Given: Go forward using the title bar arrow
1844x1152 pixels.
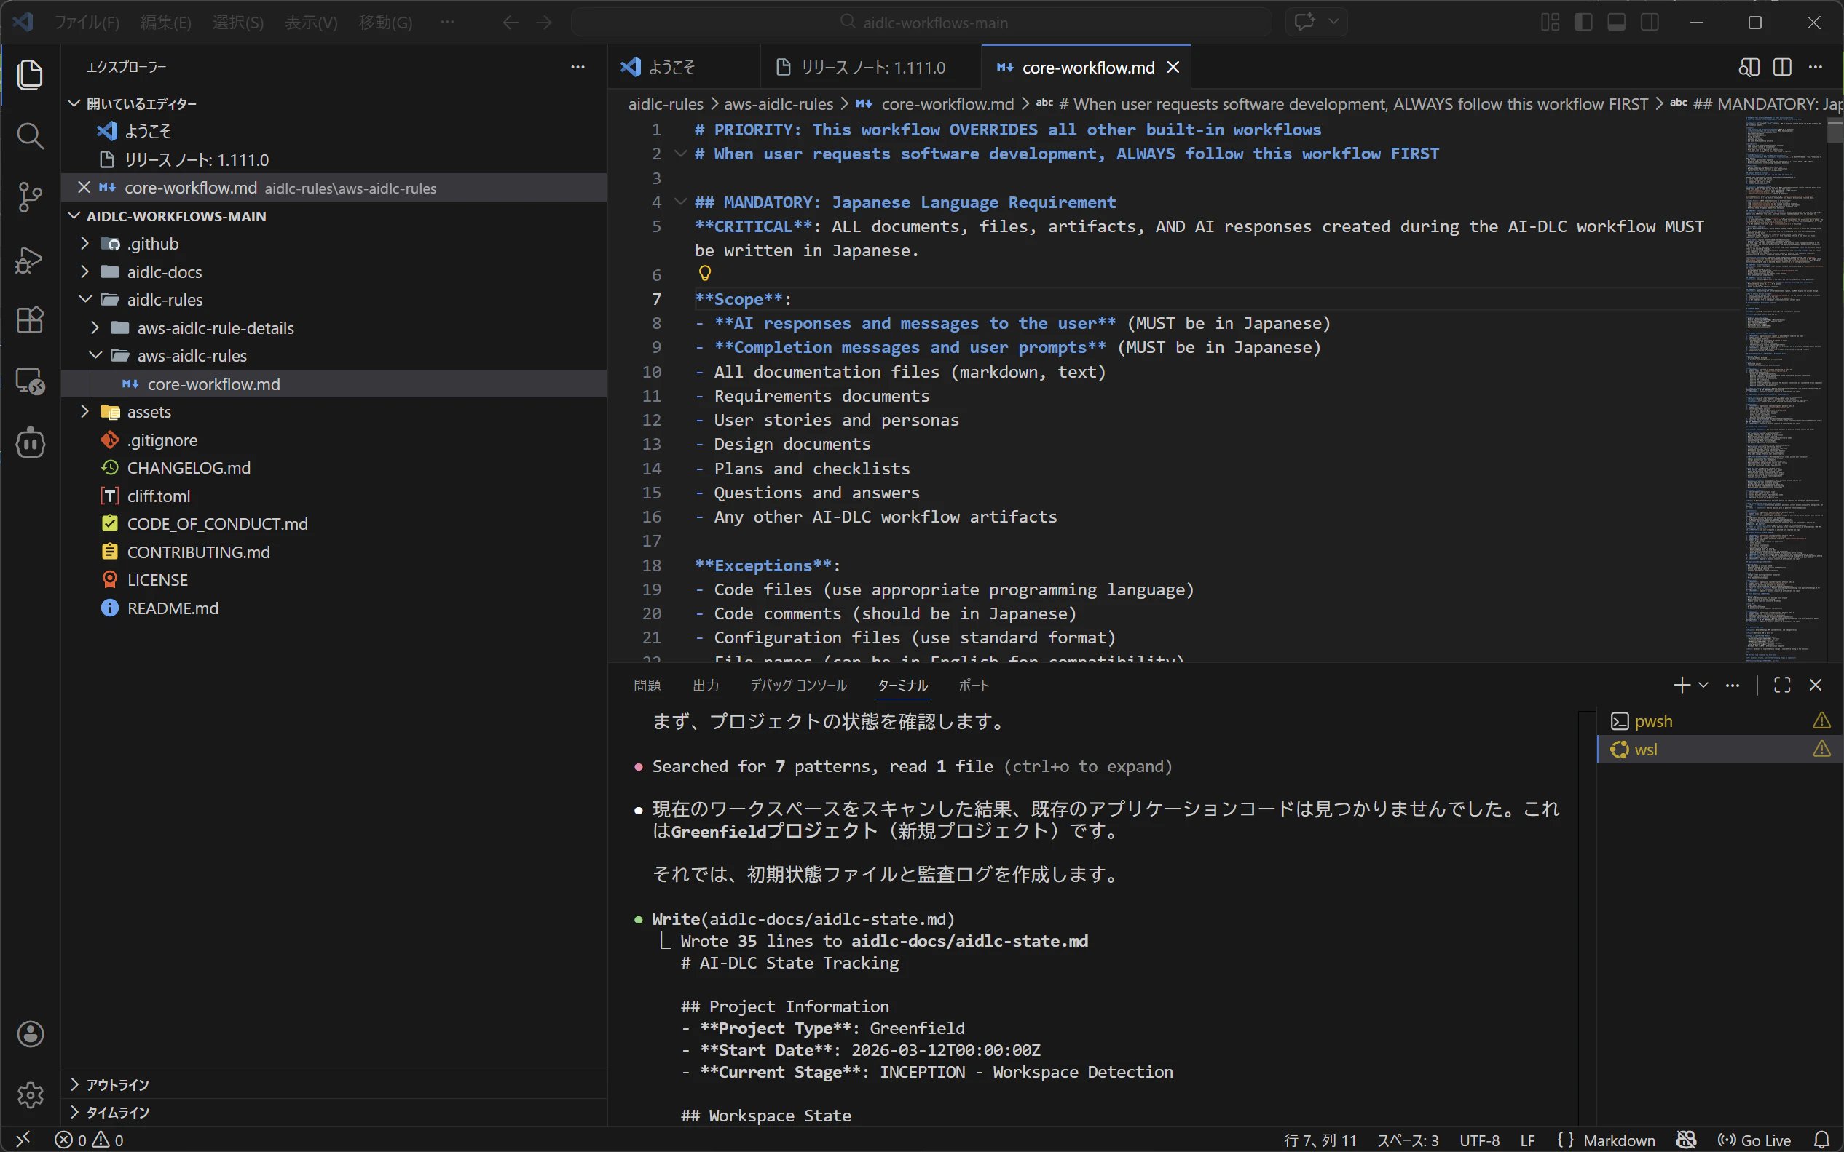Looking at the screenshot, I should [x=543, y=22].
